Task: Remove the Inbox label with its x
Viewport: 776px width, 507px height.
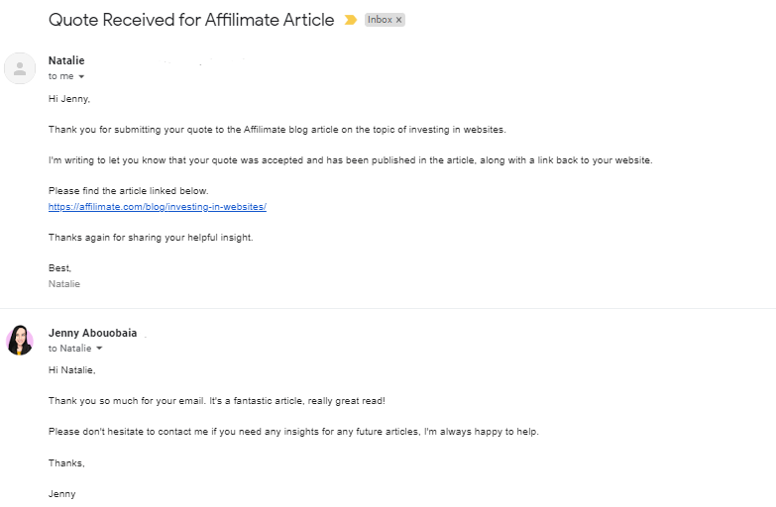Action: [398, 20]
